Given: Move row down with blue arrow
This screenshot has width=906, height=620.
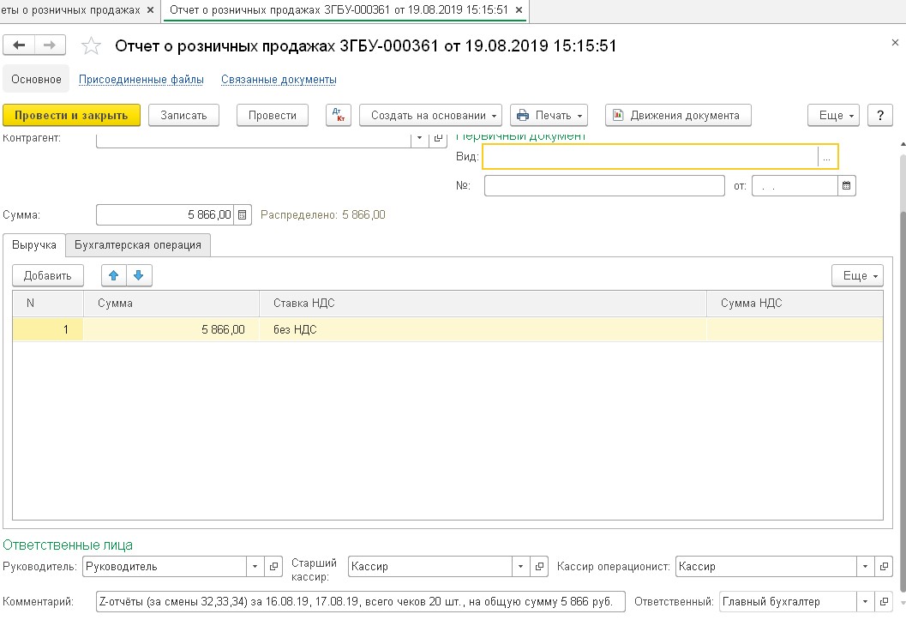Looking at the screenshot, I should [139, 275].
